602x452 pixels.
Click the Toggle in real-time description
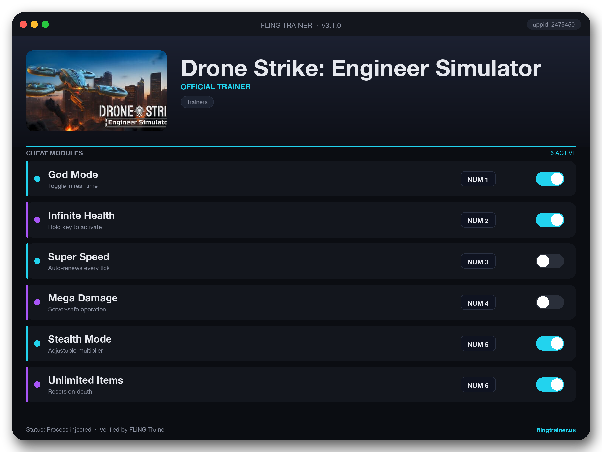pos(73,186)
